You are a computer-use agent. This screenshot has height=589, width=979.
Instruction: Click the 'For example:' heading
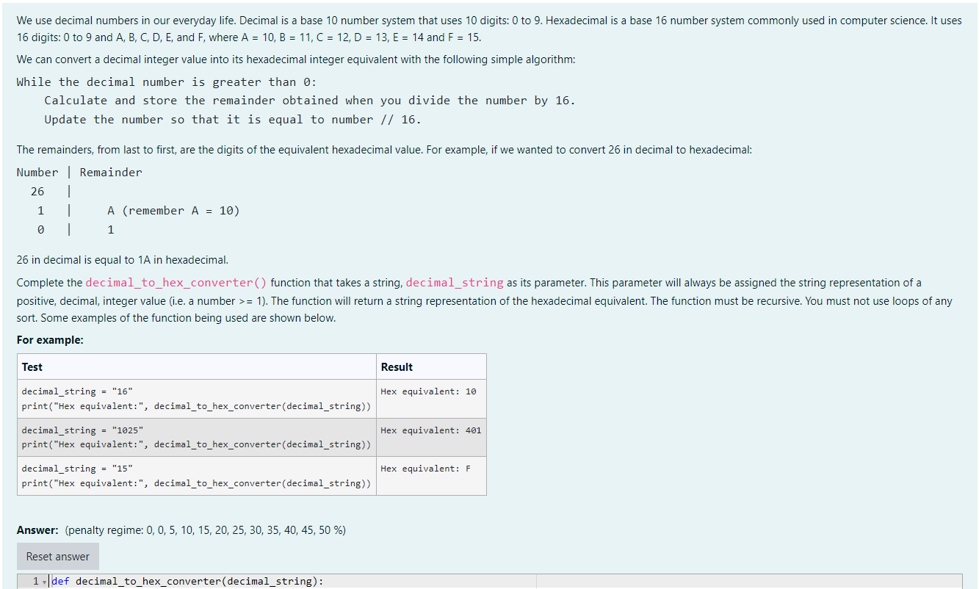pos(50,340)
